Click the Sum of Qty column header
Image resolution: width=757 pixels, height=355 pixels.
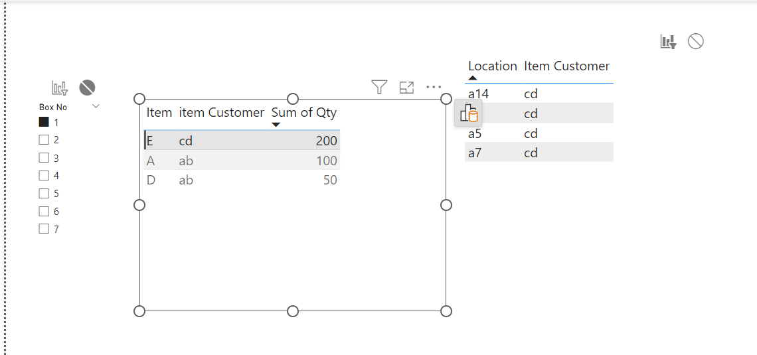click(304, 113)
